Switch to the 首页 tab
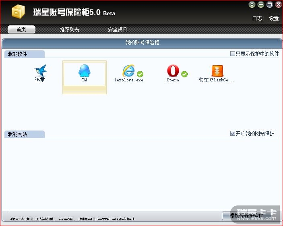Viewport: 283px width, 226px height. [x=21, y=29]
